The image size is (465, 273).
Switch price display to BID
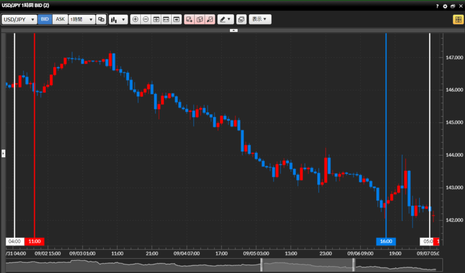point(45,19)
